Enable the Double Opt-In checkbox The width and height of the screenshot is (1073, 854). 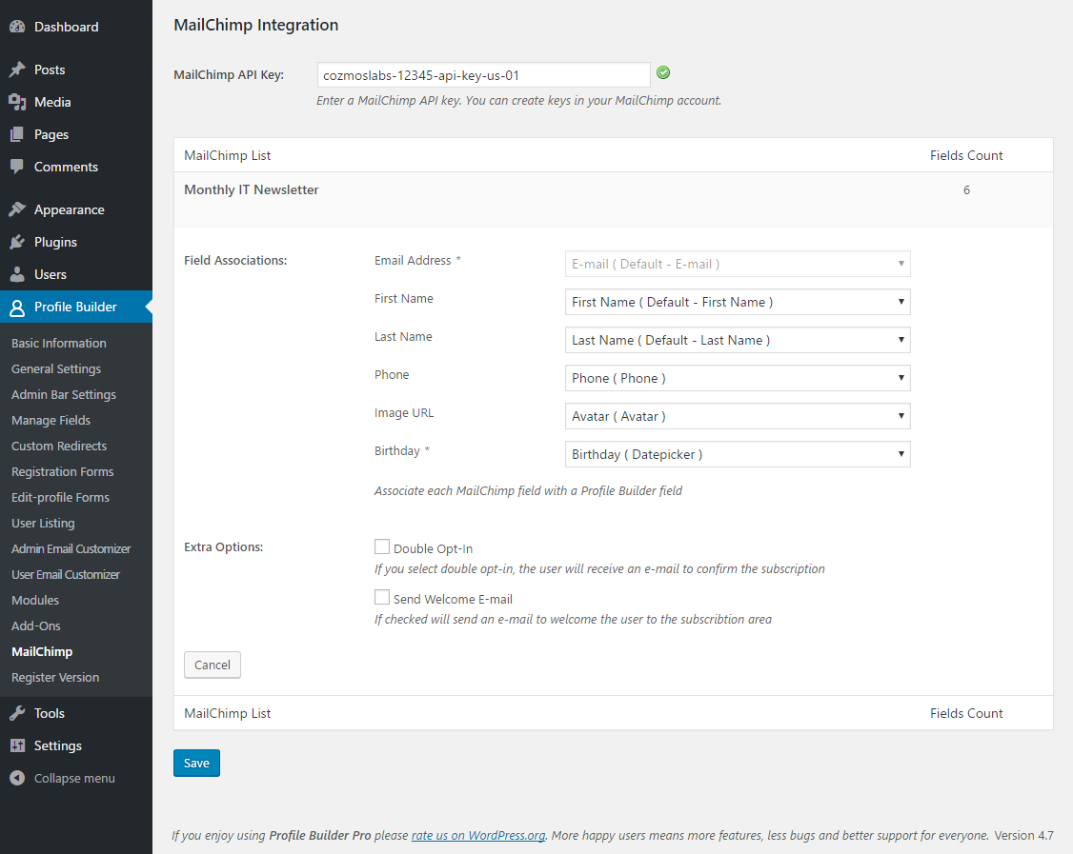click(382, 546)
